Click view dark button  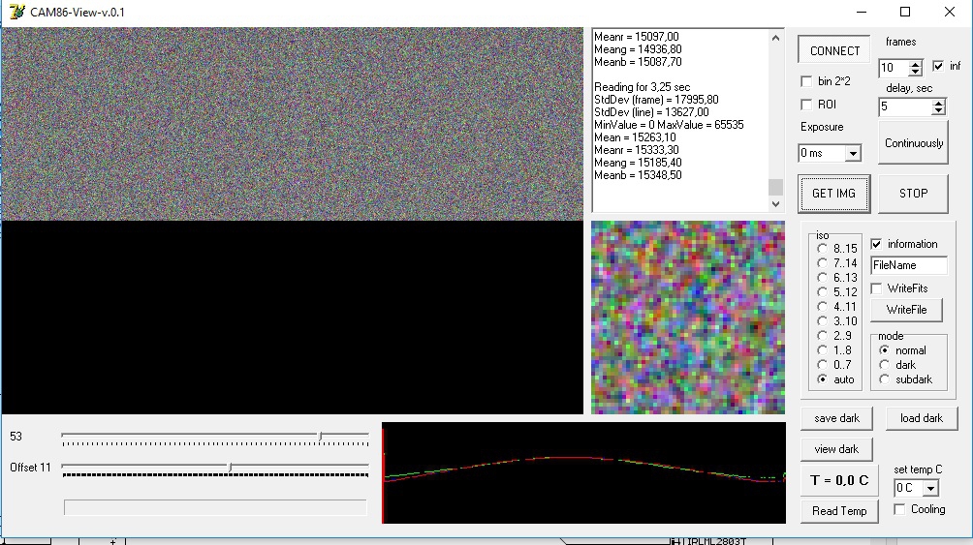click(836, 449)
